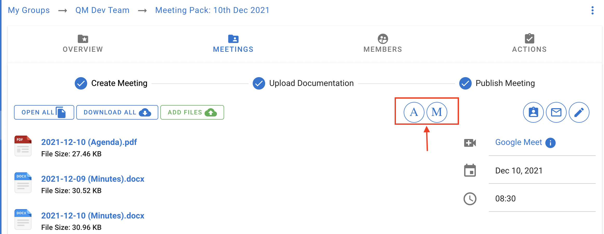Screen dimensions: 604x234
Task: Click the Open All button
Action: [x=44, y=112]
